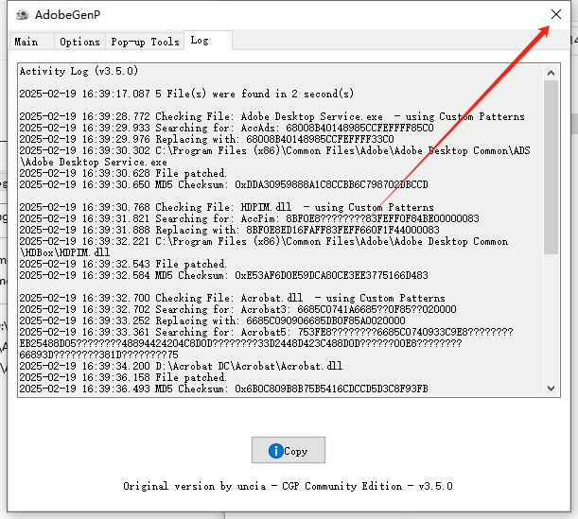Click the '\HDBox\HDPIM.dll' path line
This screenshot has width=578, height=519.
tap(65, 252)
